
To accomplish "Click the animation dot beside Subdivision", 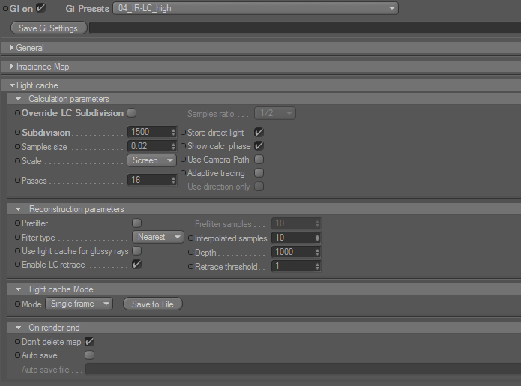I will [17, 132].
